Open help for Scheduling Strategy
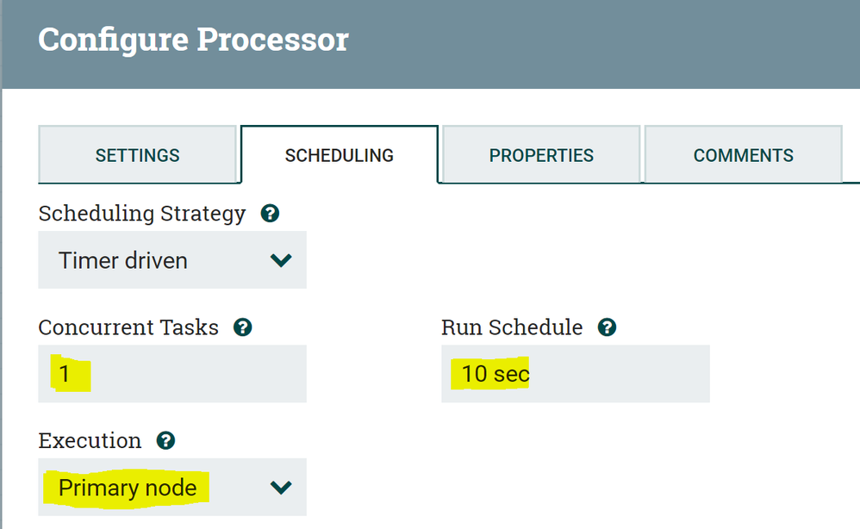 tap(270, 213)
